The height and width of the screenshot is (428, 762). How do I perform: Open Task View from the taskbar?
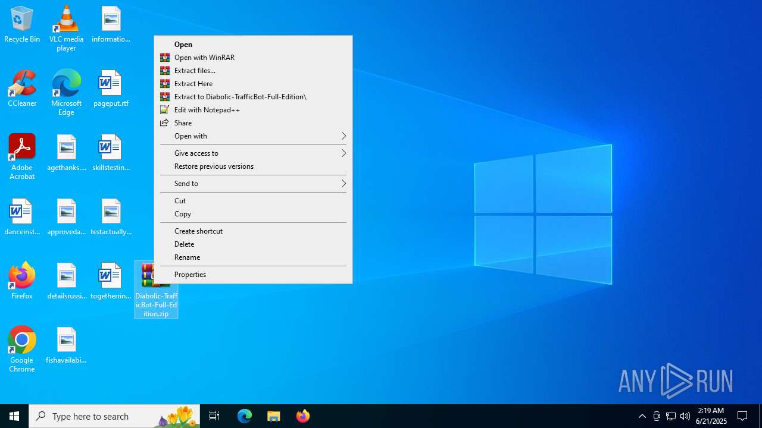pyautogui.click(x=214, y=416)
